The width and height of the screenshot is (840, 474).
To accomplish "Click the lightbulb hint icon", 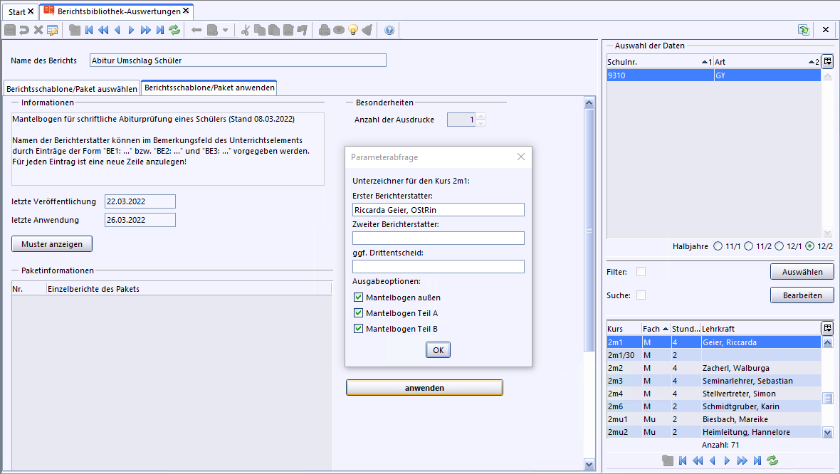I will (353, 30).
